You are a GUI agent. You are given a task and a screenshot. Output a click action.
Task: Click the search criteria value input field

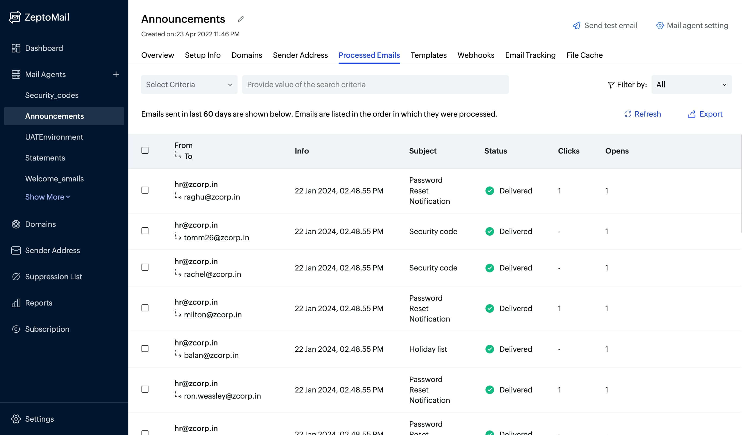376,85
